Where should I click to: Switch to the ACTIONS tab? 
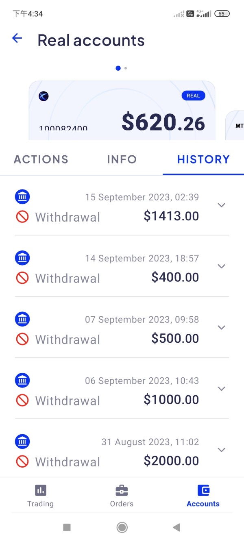[41, 159]
